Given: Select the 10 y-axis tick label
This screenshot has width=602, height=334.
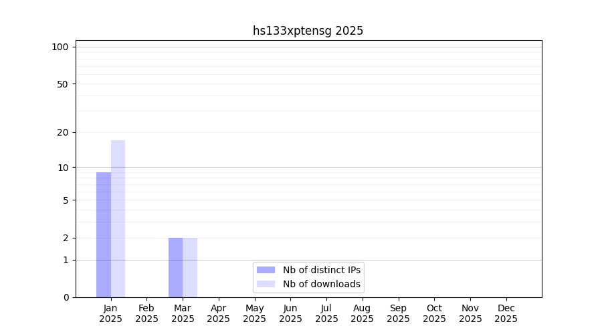Looking at the screenshot, I should tap(62, 168).
